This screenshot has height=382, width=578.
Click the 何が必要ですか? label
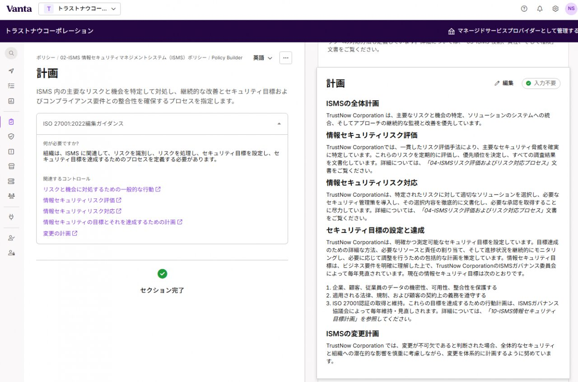tap(61, 143)
